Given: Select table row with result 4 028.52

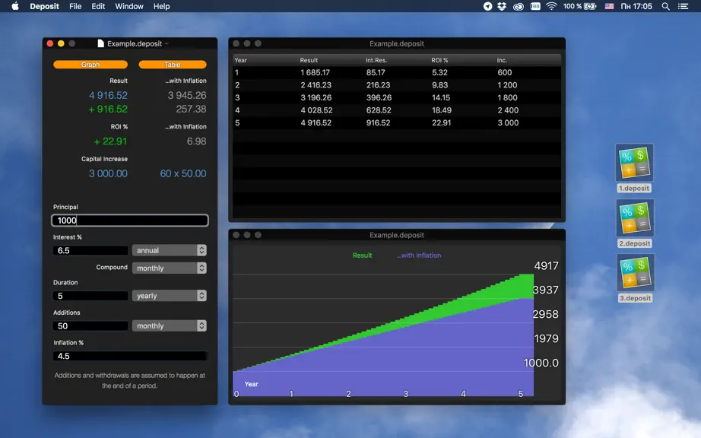Looking at the screenshot, I should click(x=397, y=110).
